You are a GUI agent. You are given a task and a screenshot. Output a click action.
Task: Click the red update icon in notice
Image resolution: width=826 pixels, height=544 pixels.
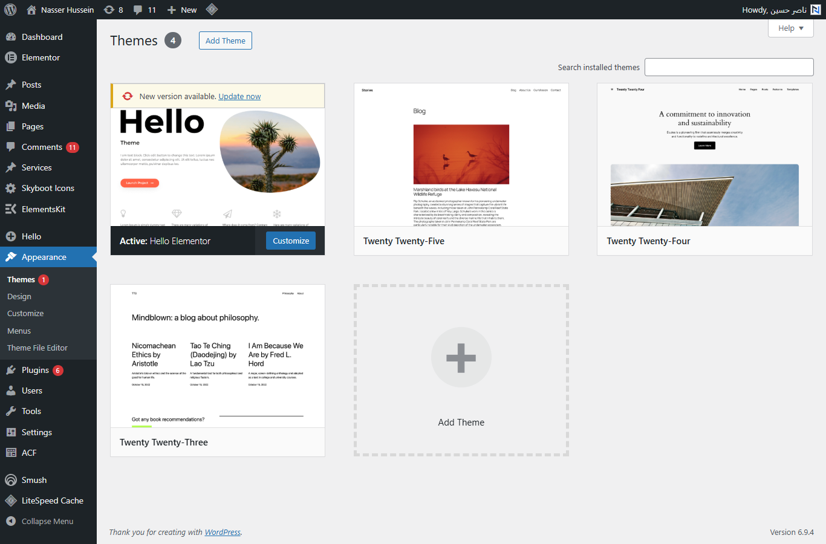(128, 96)
